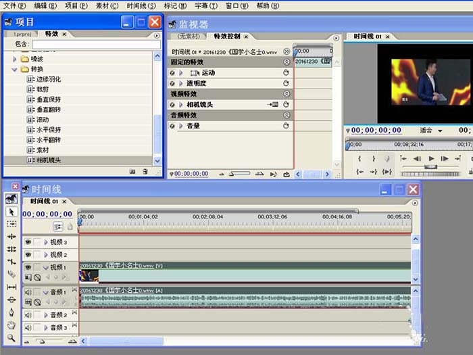
Task: Lock the Video 3 (视频 3) track
Action: click(37, 242)
